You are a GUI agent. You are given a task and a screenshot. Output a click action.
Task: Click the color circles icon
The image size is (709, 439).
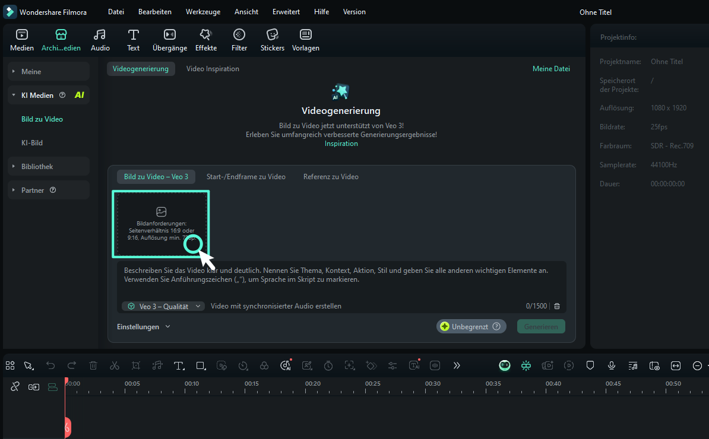264,365
